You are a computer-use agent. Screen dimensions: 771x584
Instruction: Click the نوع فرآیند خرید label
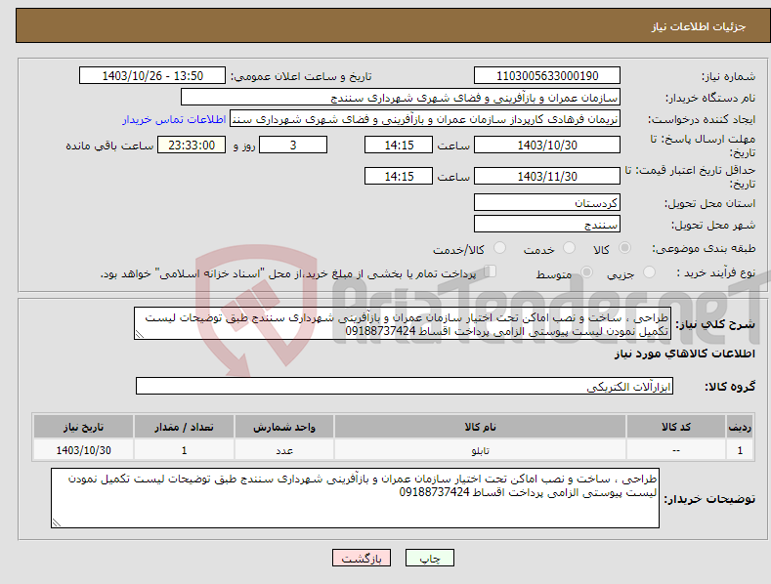[x=715, y=272]
